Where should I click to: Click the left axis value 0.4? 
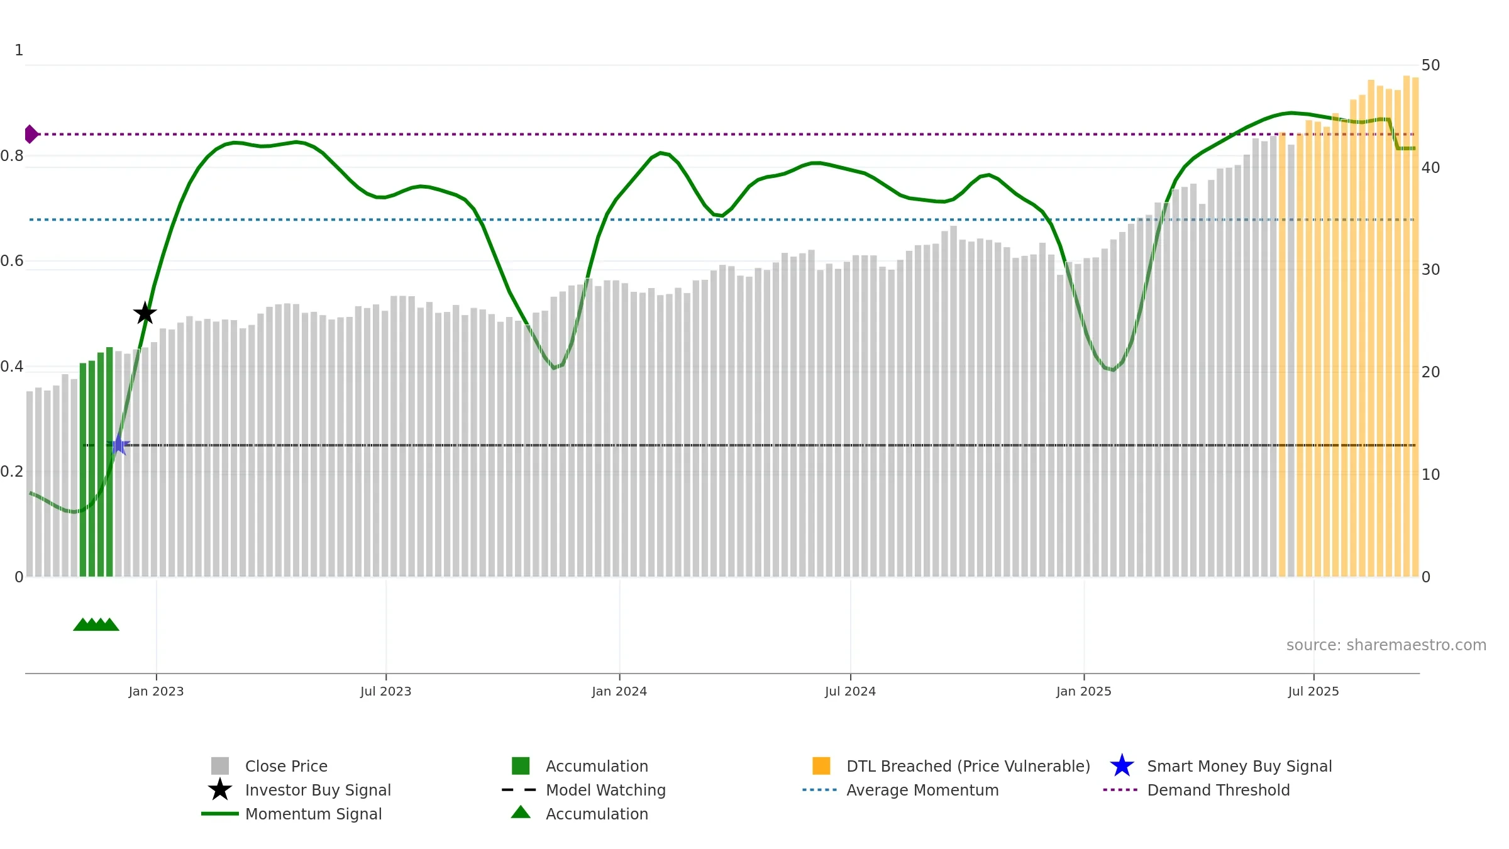tap(12, 367)
